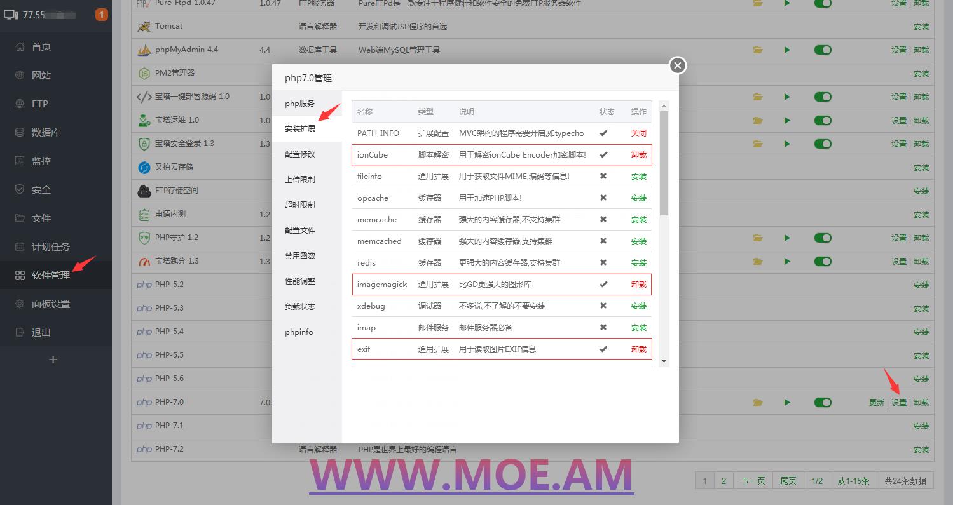Click the 软件管理 grid icon in sidebar
Image resolution: width=953 pixels, height=505 pixels.
(x=20, y=276)
